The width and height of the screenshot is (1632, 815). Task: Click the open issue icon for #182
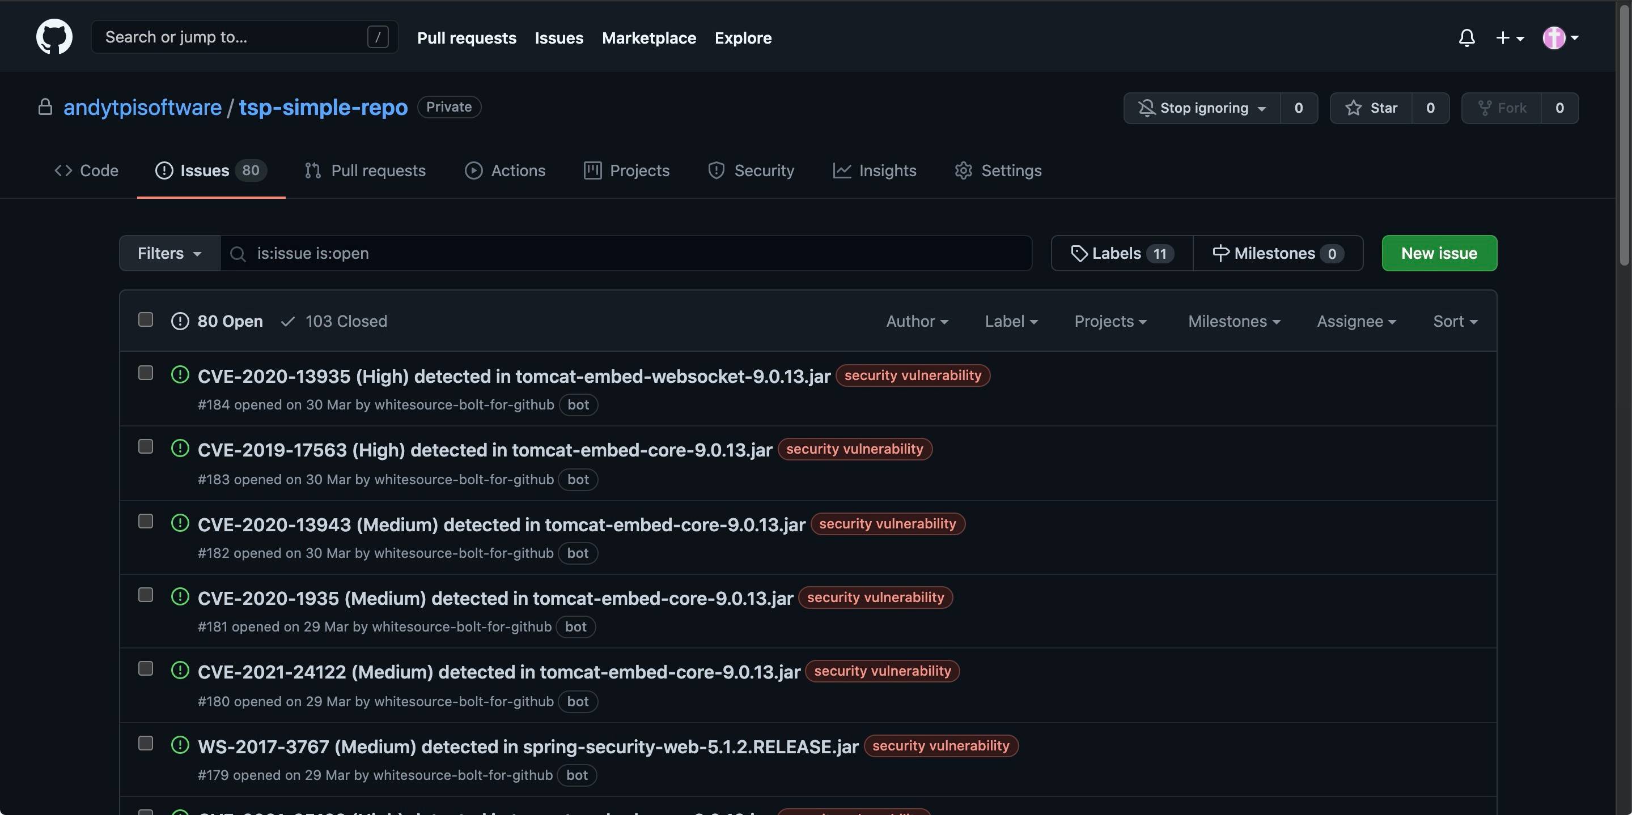click(180, 523)
